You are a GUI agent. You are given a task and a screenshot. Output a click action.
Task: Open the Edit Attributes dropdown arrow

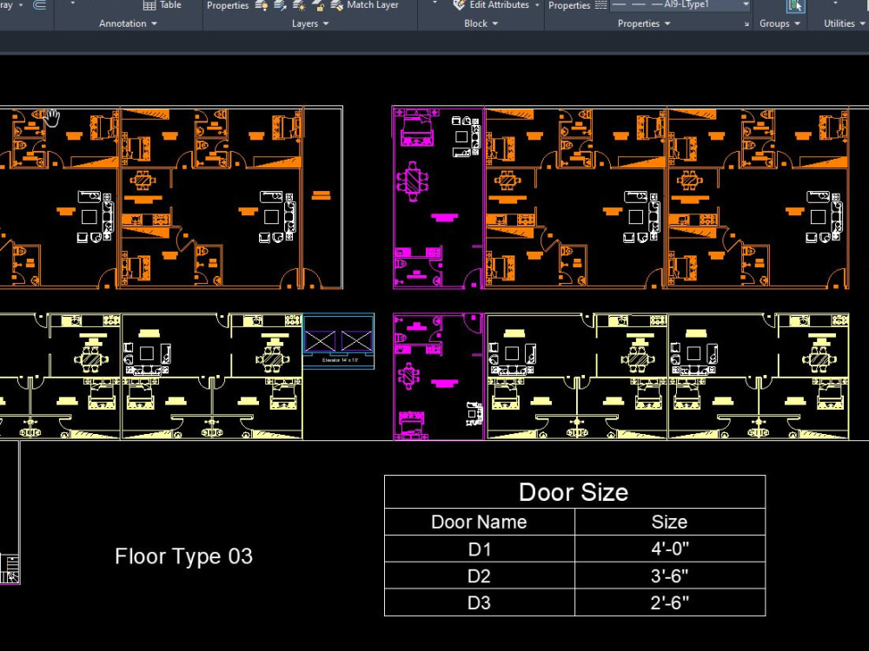point(537,5)
